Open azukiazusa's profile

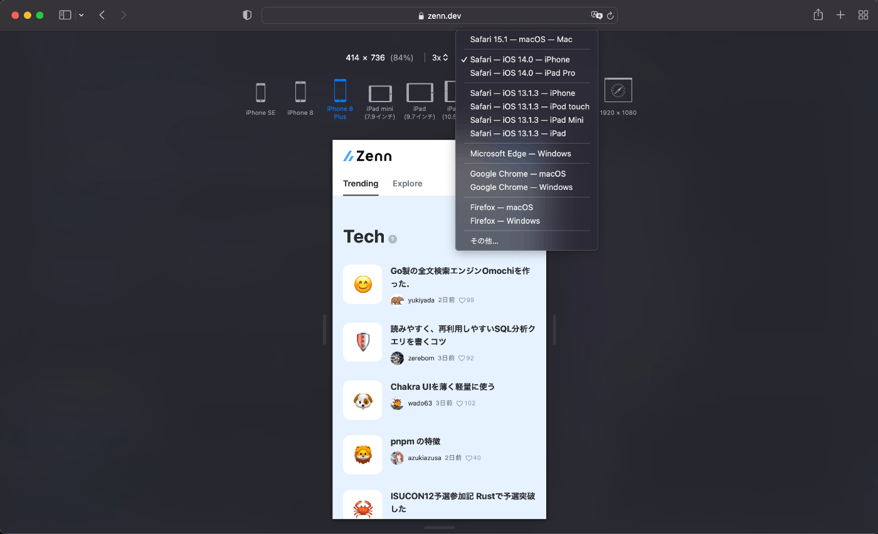[416, 458]
